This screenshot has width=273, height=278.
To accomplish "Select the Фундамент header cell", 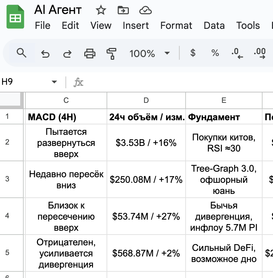I will (x=224, y=116).
